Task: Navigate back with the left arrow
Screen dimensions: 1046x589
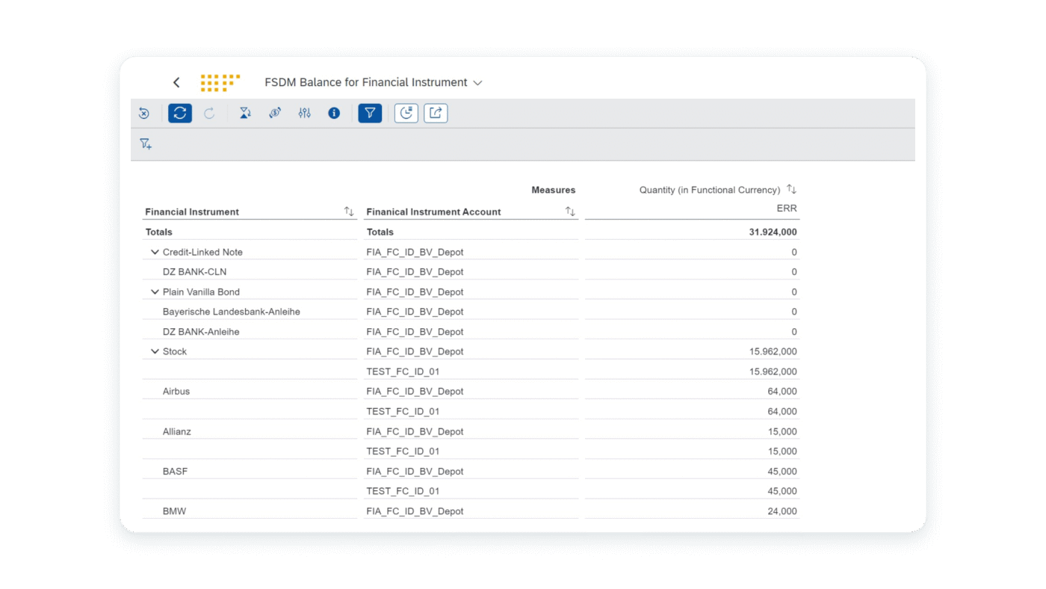Action: tap(176, 82)
